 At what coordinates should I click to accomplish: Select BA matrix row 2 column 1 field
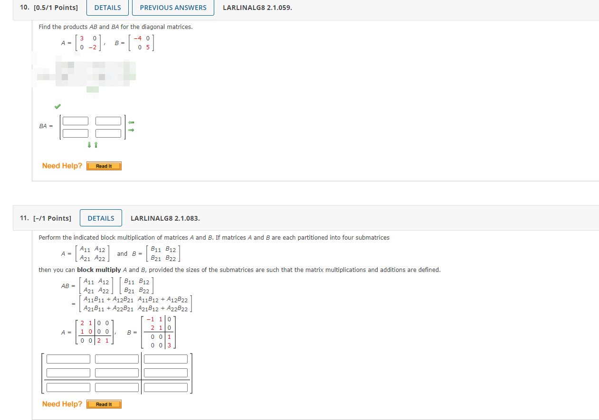point(76,133)
